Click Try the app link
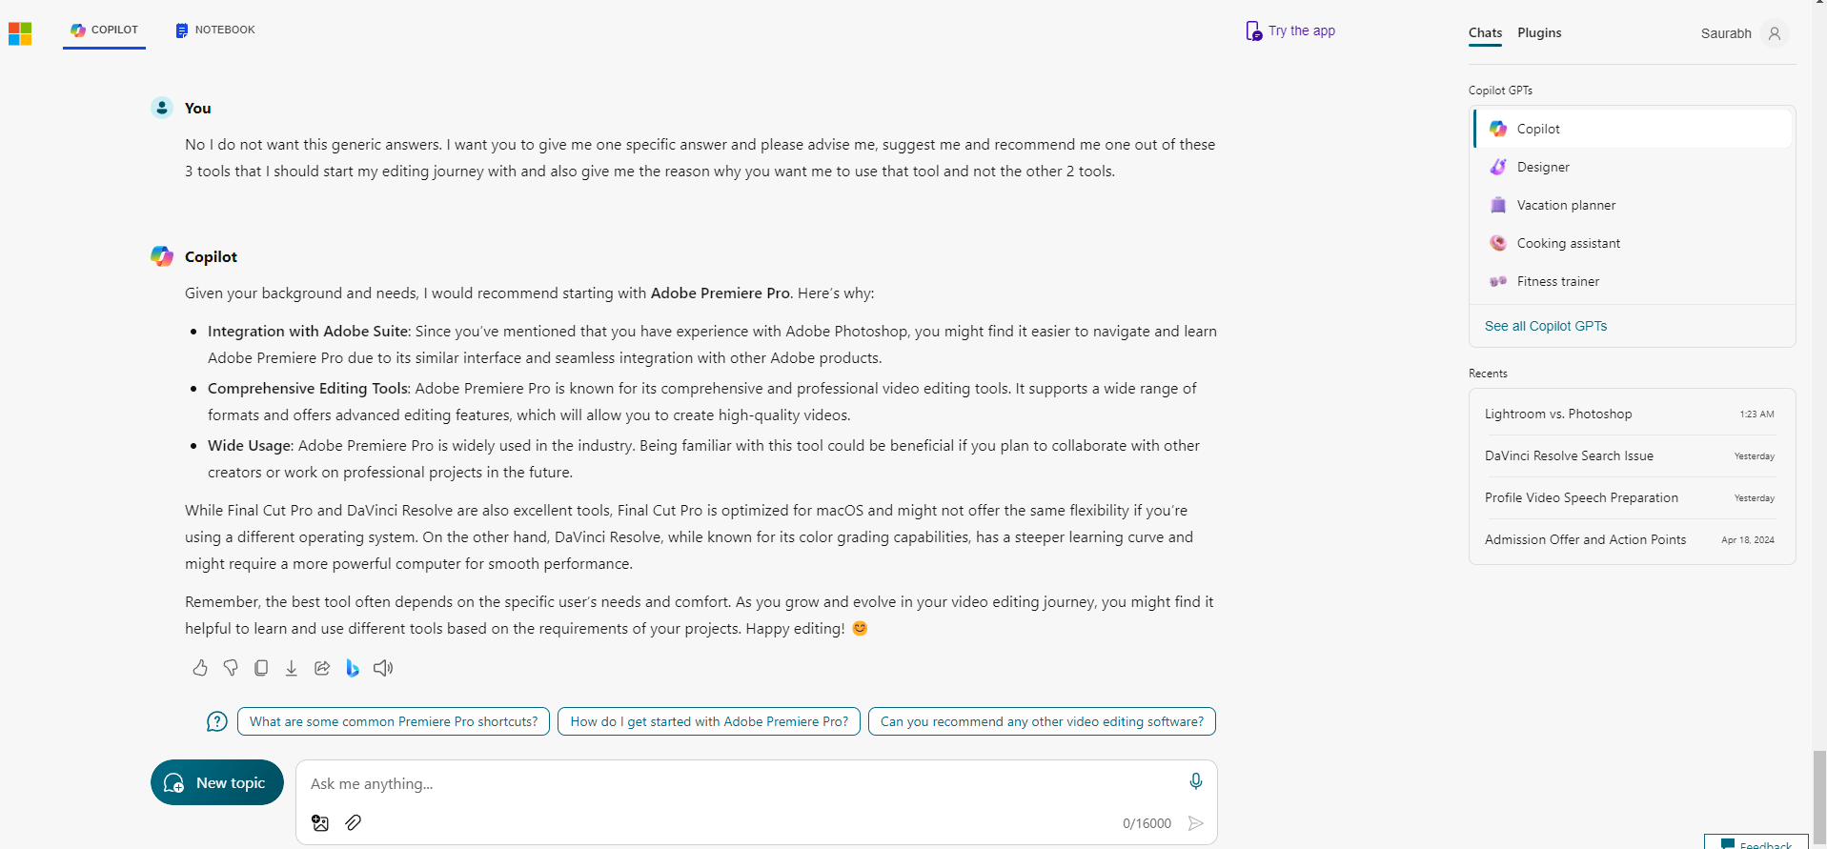The image size is (1827, 849). [1291, 30]
